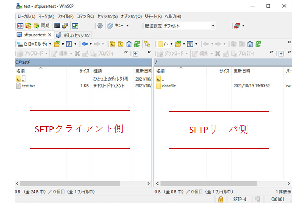The image size is (305, 210).
Task: Expand local back arrow history dropdown
Action: [x=91, y=44]
